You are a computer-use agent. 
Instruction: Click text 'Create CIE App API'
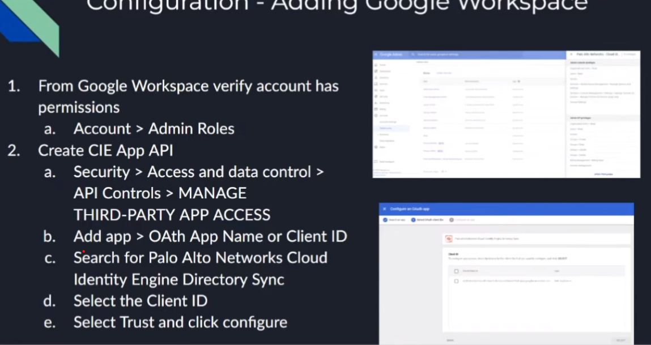(105, 151)
